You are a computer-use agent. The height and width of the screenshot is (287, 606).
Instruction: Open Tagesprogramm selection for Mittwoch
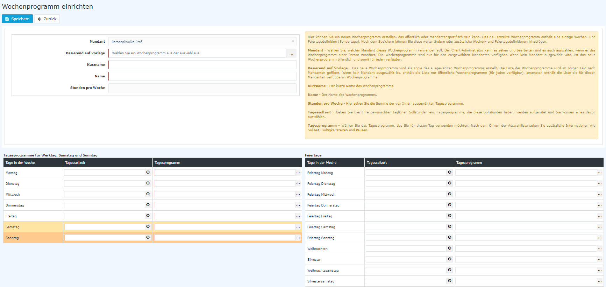pyautogui.click(x=298, y=194)
